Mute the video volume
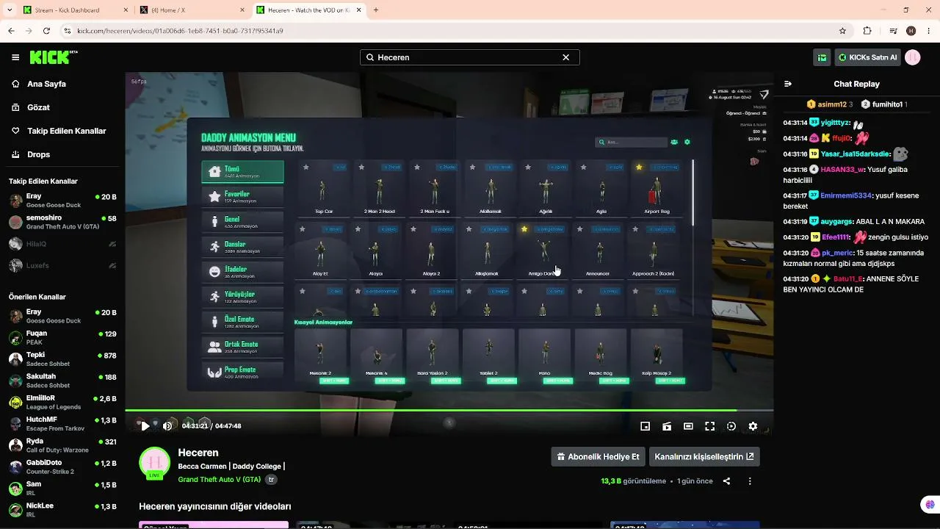The image size is (940, 529). (167, 426)
